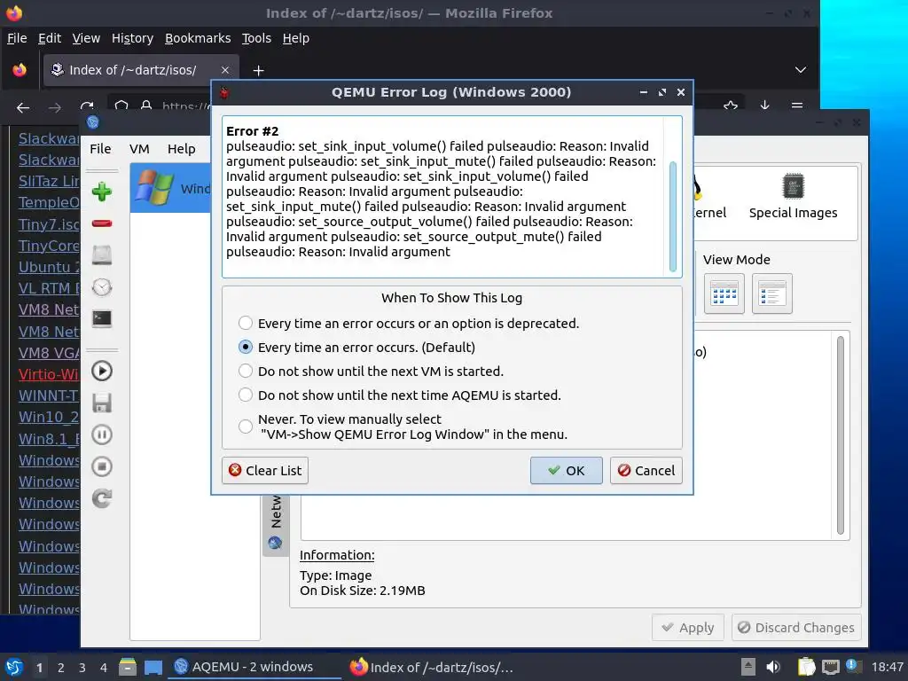This screenshot has height=681, width=908.
Task: Open Firefox downloads arrow icon
Action: [764, 106]
